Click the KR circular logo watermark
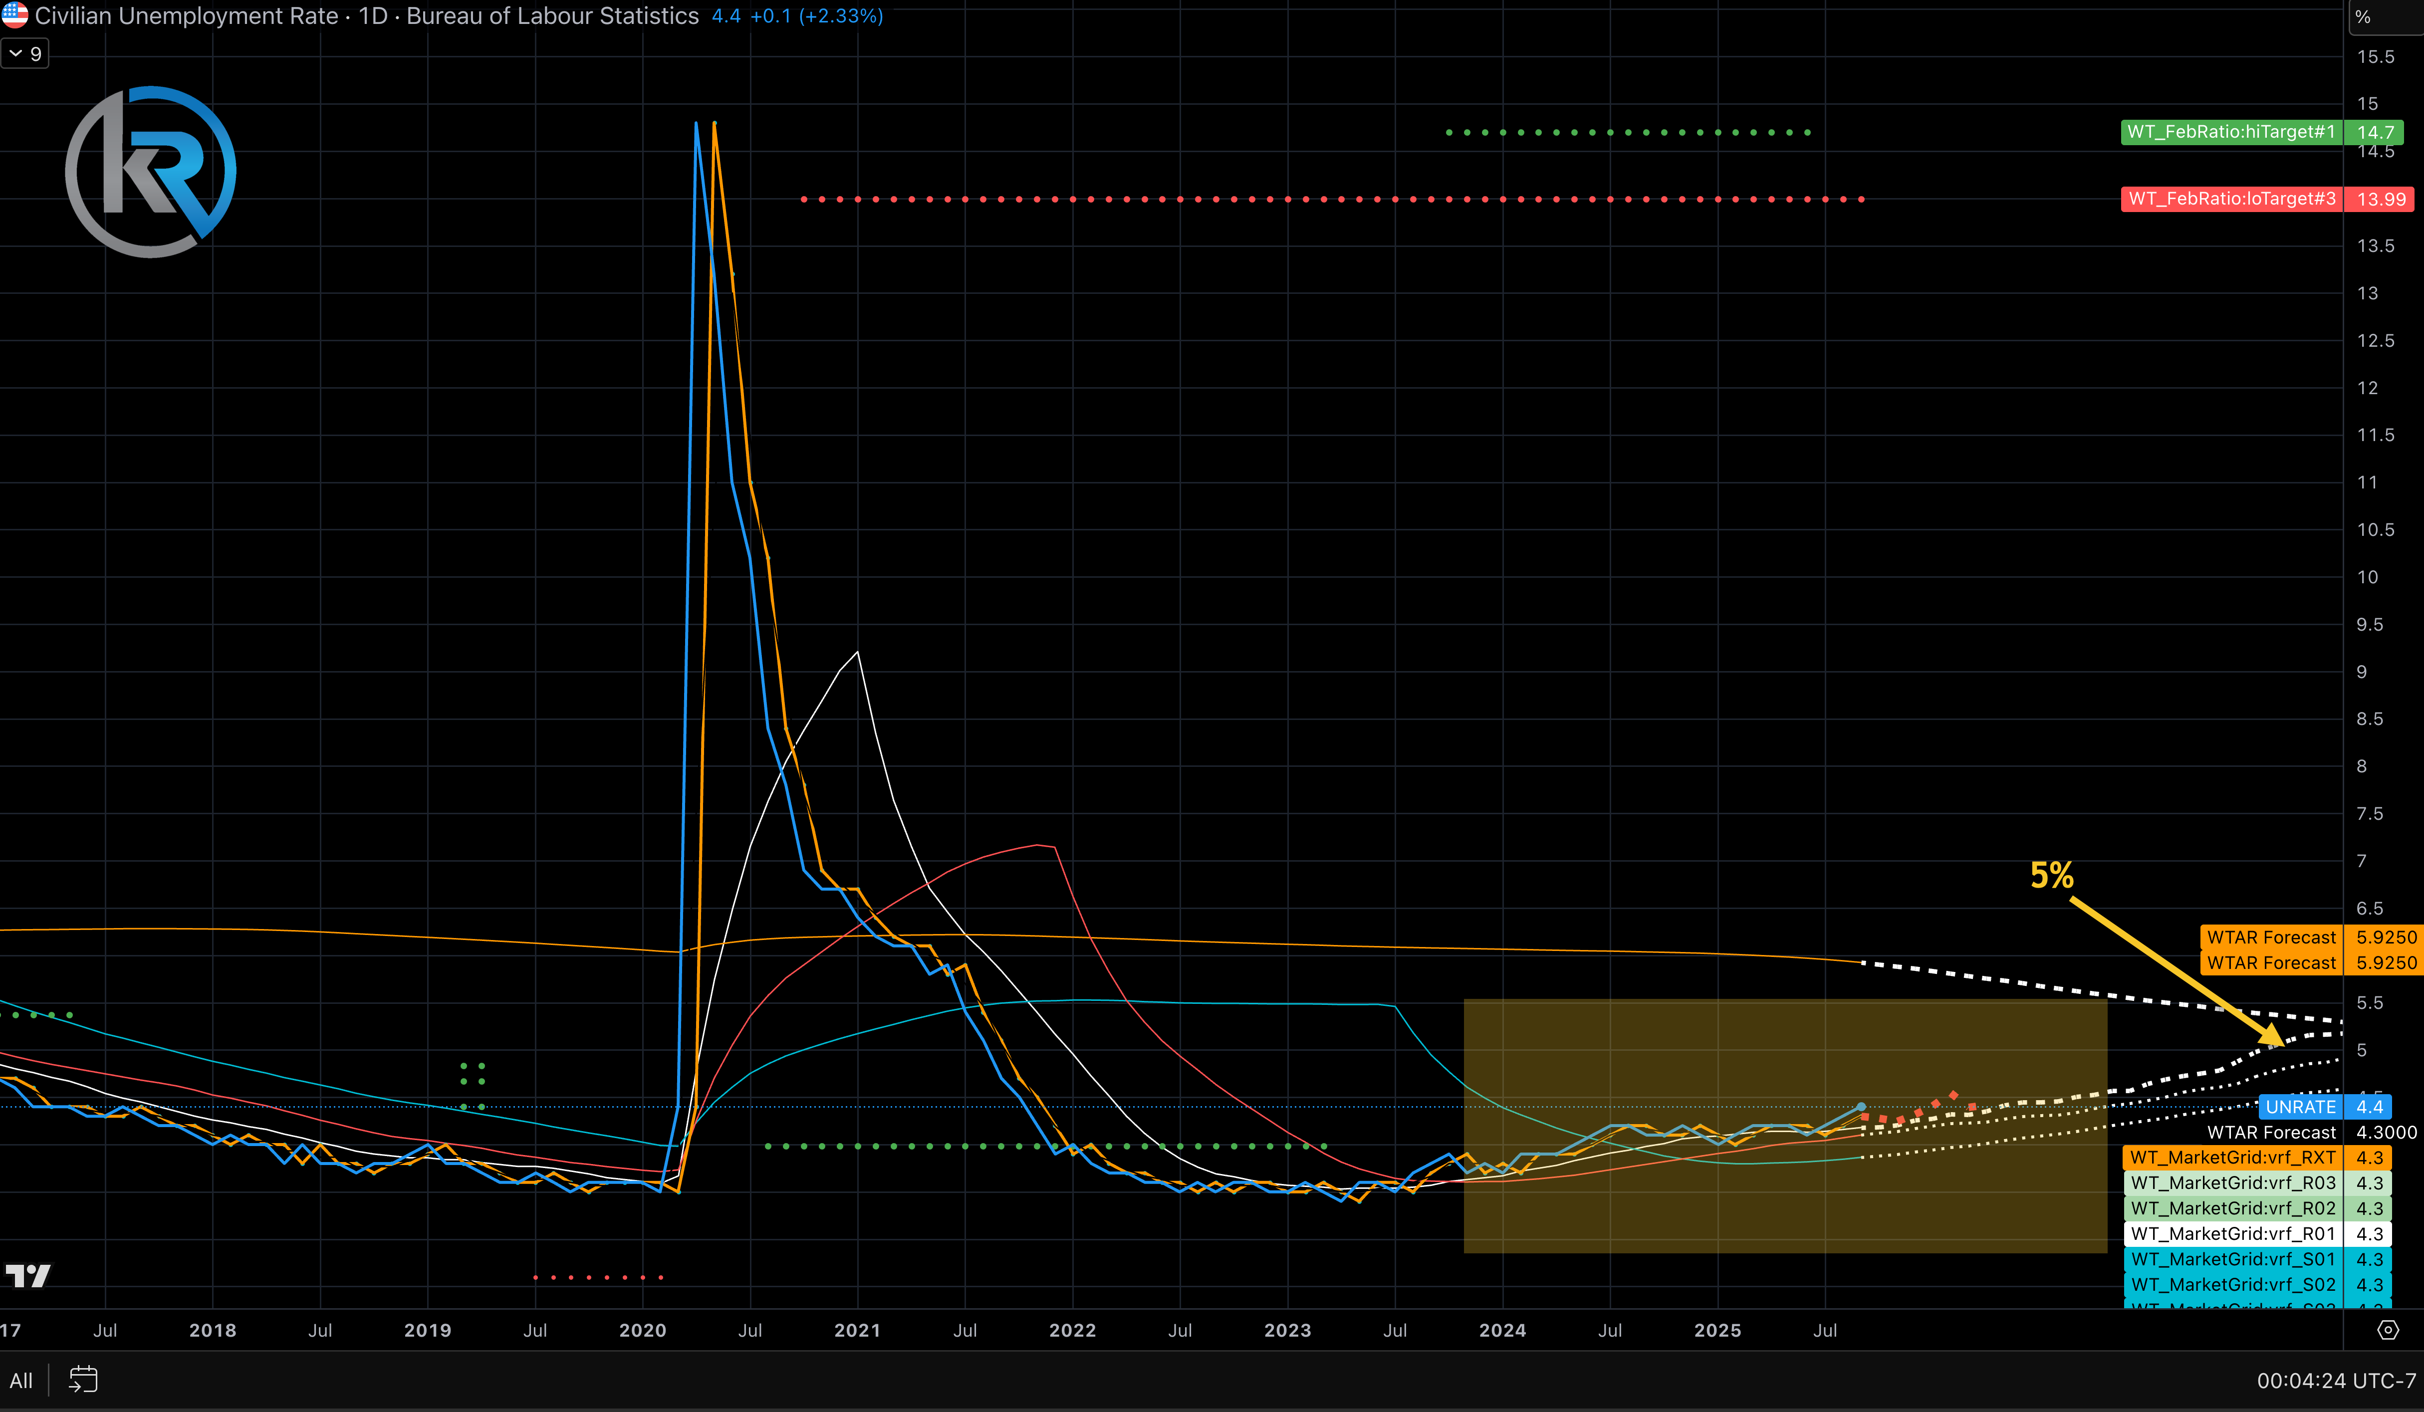The image size is (2424, 1412). coord(151,172)
